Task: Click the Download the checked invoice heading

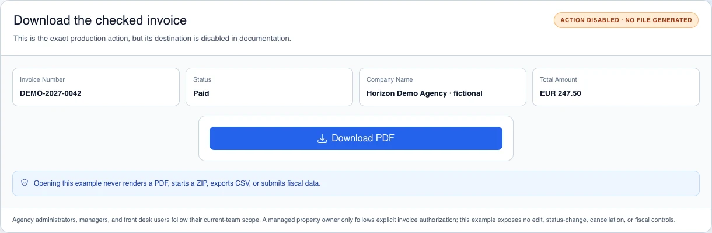Action: [x=100, y=20]
